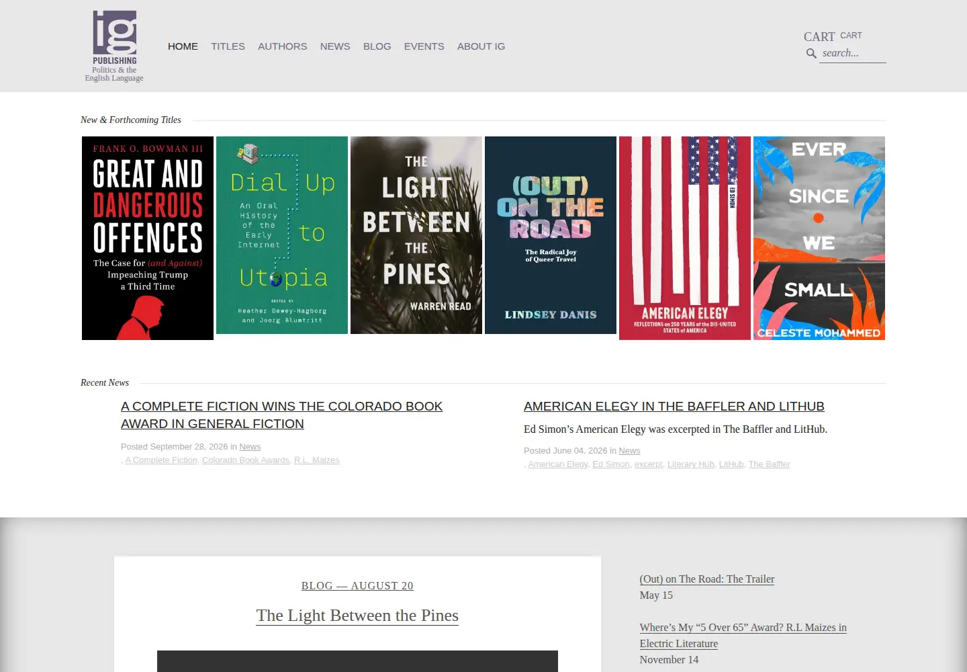
Task: Open the Blog page in navigation
Action: tap(377, 46)
